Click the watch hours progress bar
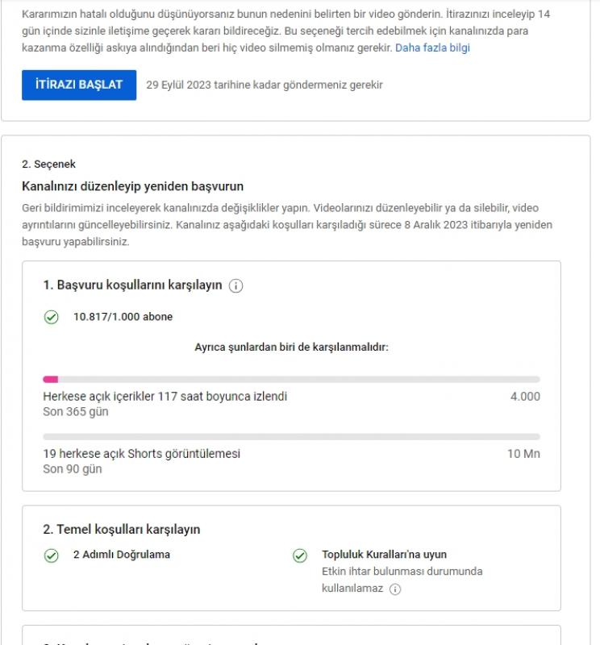Viewport: 600px width, 645px height. click(x=291, y=379)
